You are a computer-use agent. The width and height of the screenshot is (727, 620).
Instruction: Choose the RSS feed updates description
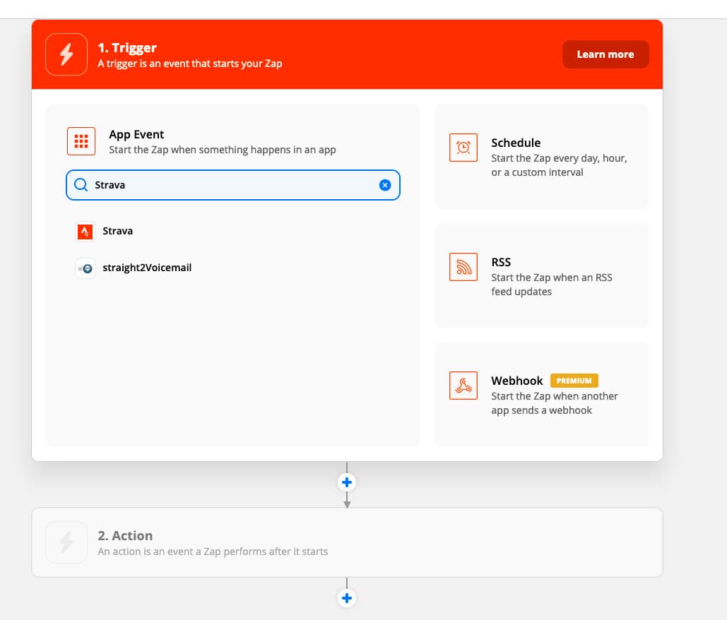tap(551, 285)
